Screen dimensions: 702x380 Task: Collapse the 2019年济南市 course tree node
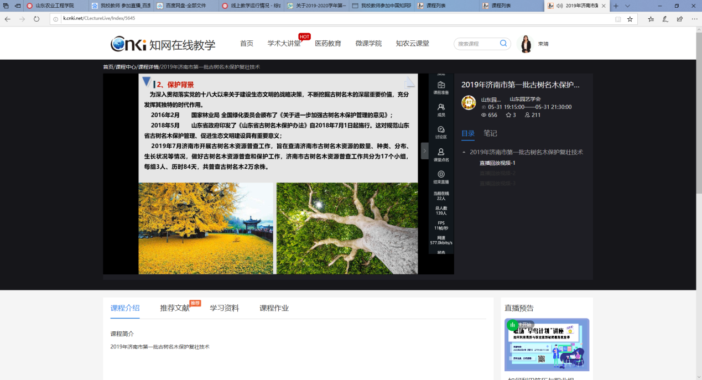464,152
